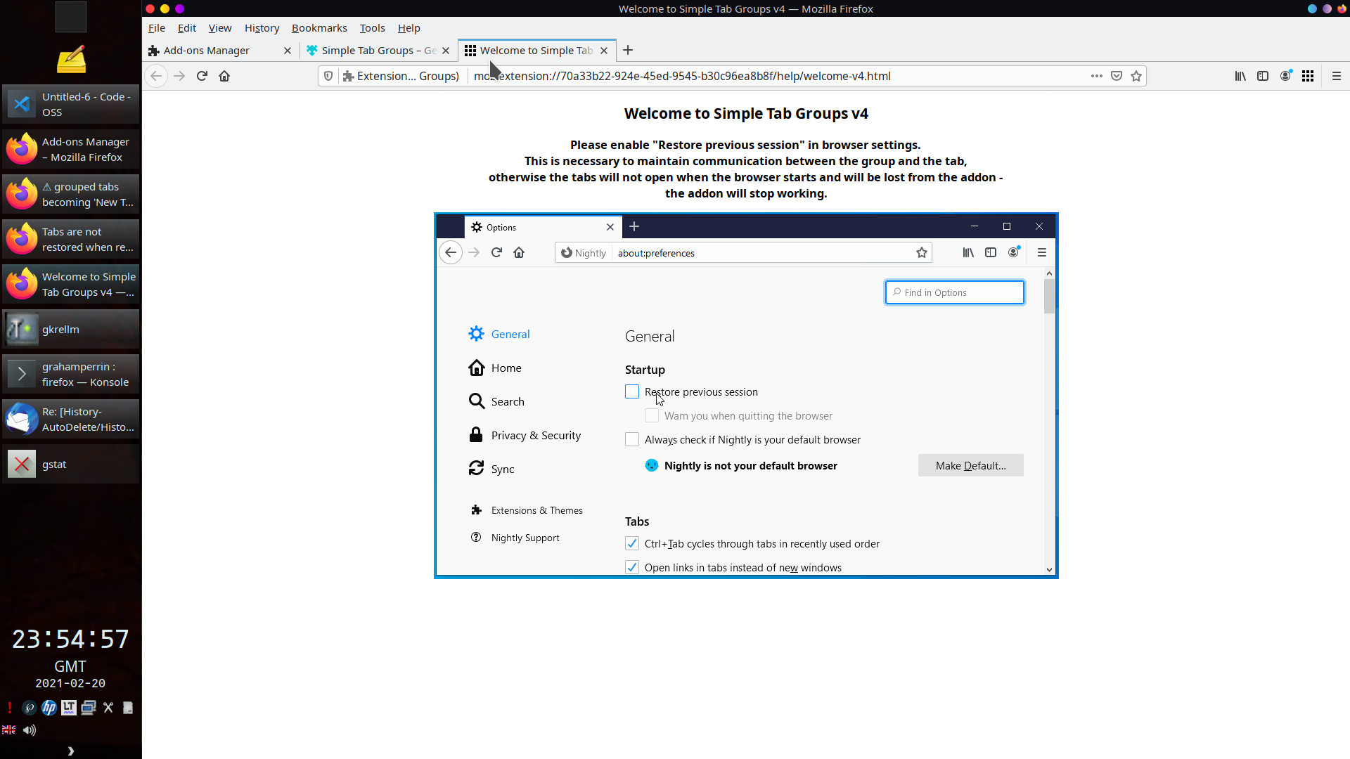Go back using the browser back arrow
This screenshot has width=1350, height=759.
[x=156, y=76]
